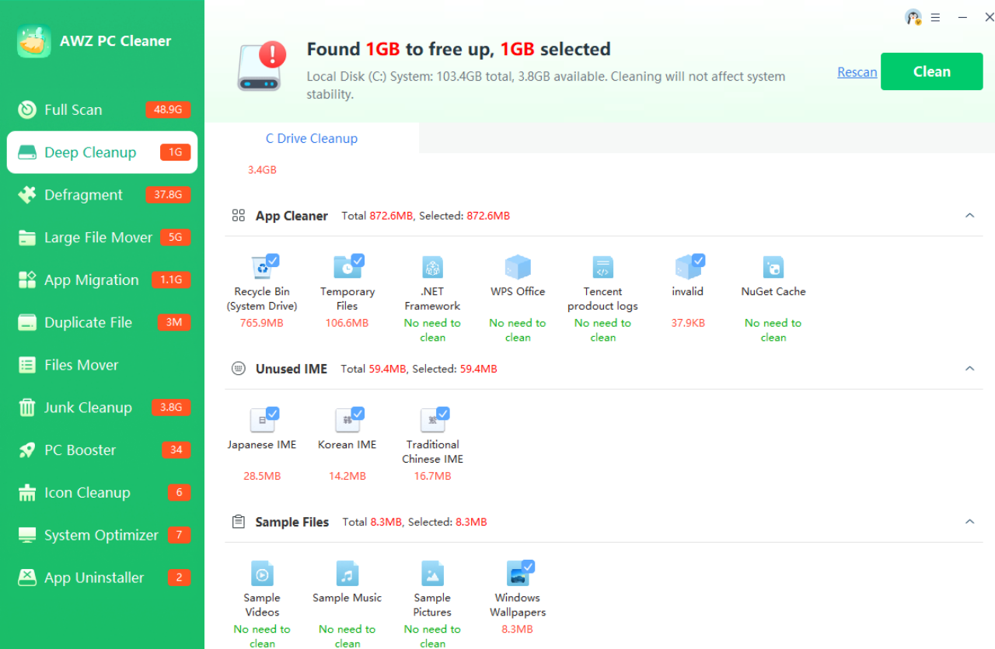
Task: Uncheck the Traditional Chinese IME checkbox
Action: point(443,413)
